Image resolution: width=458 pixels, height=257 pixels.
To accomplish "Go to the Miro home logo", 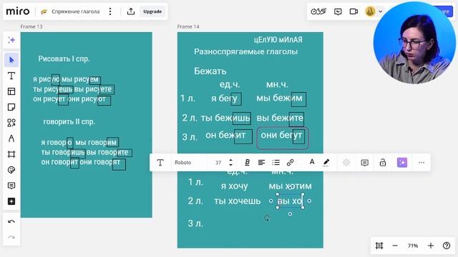I will (x=18, y=11).
